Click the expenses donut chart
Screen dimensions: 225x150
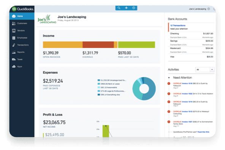(144, 88)
